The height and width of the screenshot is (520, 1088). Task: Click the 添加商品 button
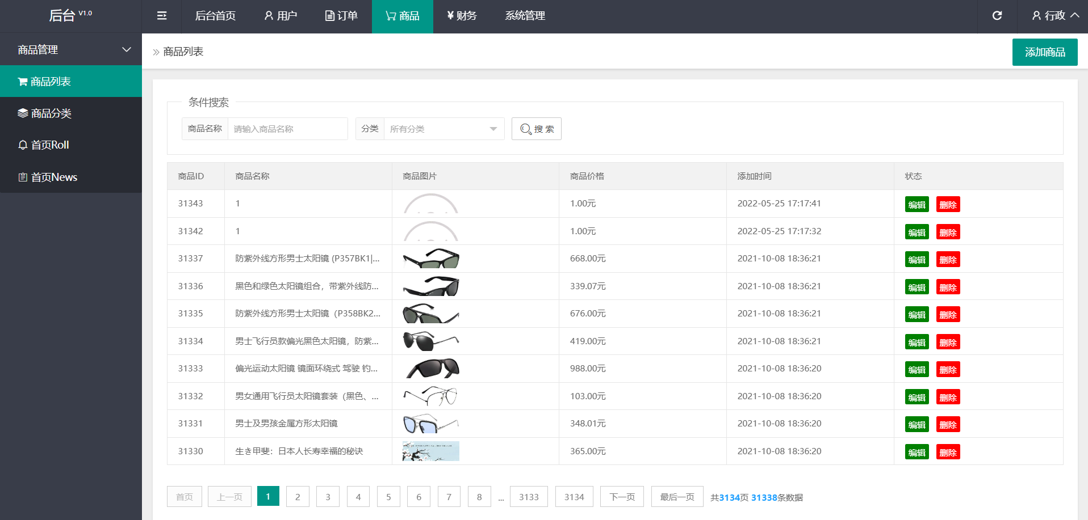pos(1044,52)
